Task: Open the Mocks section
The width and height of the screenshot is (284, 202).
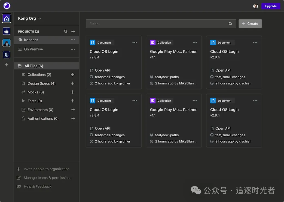Action: (36, 92)
